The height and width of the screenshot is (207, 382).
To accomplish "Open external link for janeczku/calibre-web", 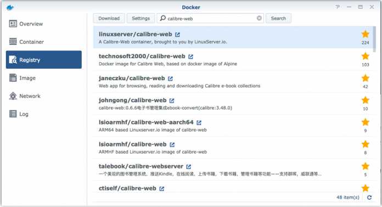I will coord(170,79).
